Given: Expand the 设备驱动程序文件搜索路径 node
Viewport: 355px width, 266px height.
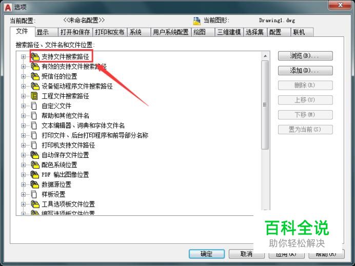Looking at the screenshot, I should (x=23, y=86).
